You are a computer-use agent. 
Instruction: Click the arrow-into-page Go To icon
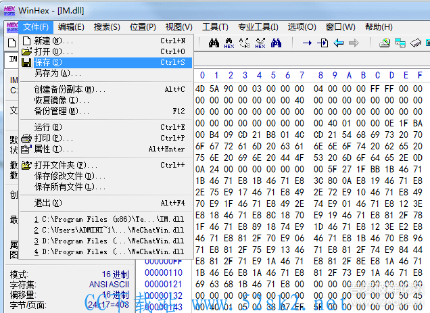pos(322,43)
